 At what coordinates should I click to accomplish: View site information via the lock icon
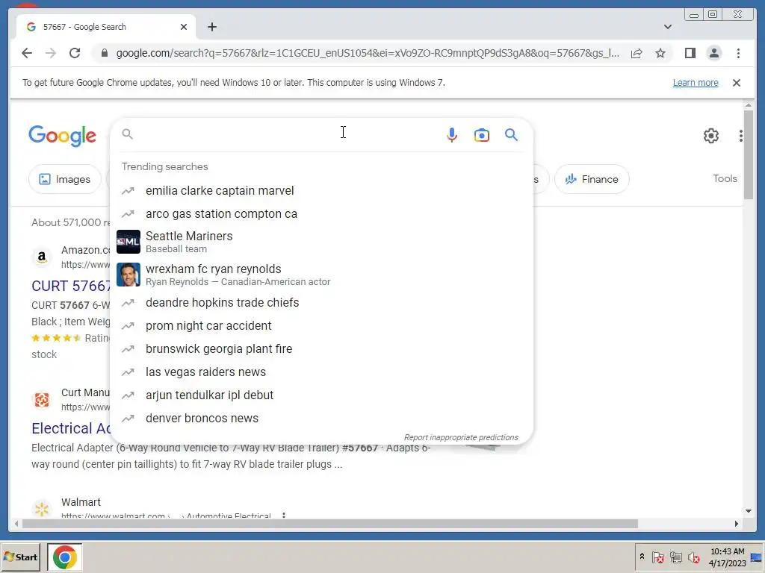click(105, 53)
